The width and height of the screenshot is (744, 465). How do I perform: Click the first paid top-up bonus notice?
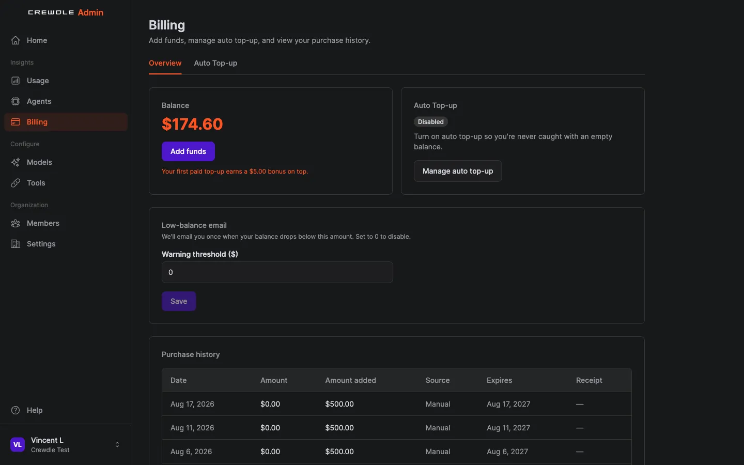(235, 172)
